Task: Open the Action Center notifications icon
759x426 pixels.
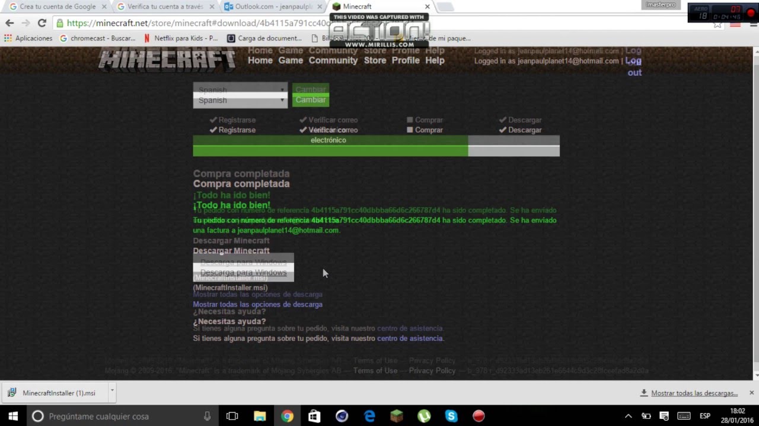Action: point(664,416)
